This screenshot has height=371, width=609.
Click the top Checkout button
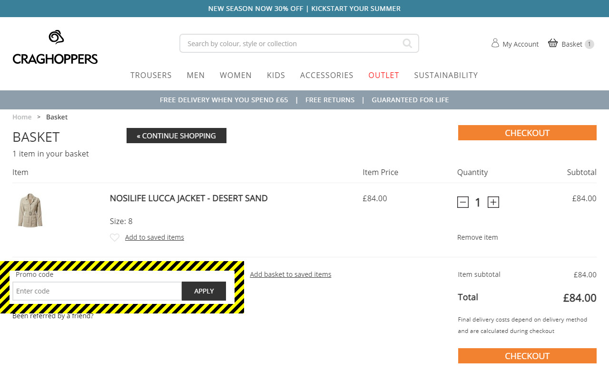pyautogui.click(x=527, y=133)
